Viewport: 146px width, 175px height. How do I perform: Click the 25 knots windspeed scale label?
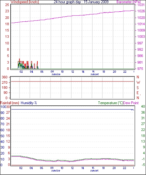[7, 5]
